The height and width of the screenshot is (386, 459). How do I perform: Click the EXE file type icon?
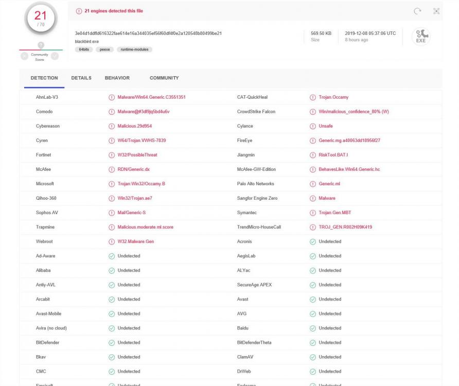point(421,37)
